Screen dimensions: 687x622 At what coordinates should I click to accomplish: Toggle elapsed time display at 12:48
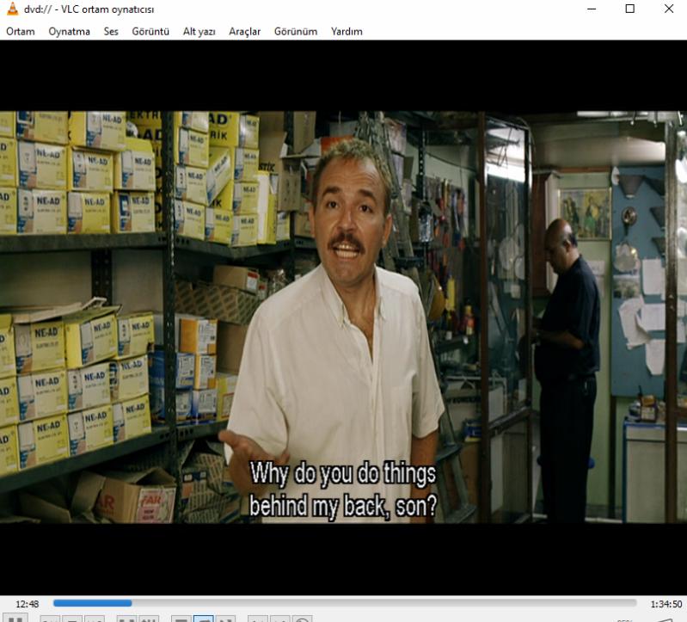[x=27, y=603]
